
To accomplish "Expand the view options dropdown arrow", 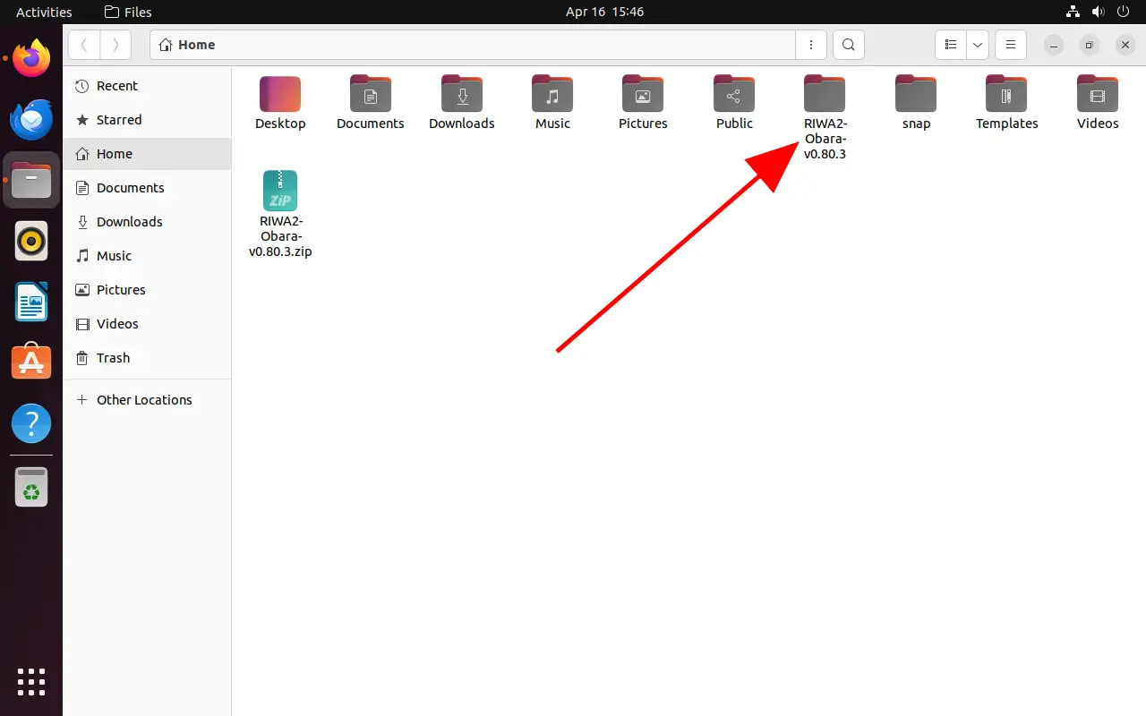I will pos(978,45).
